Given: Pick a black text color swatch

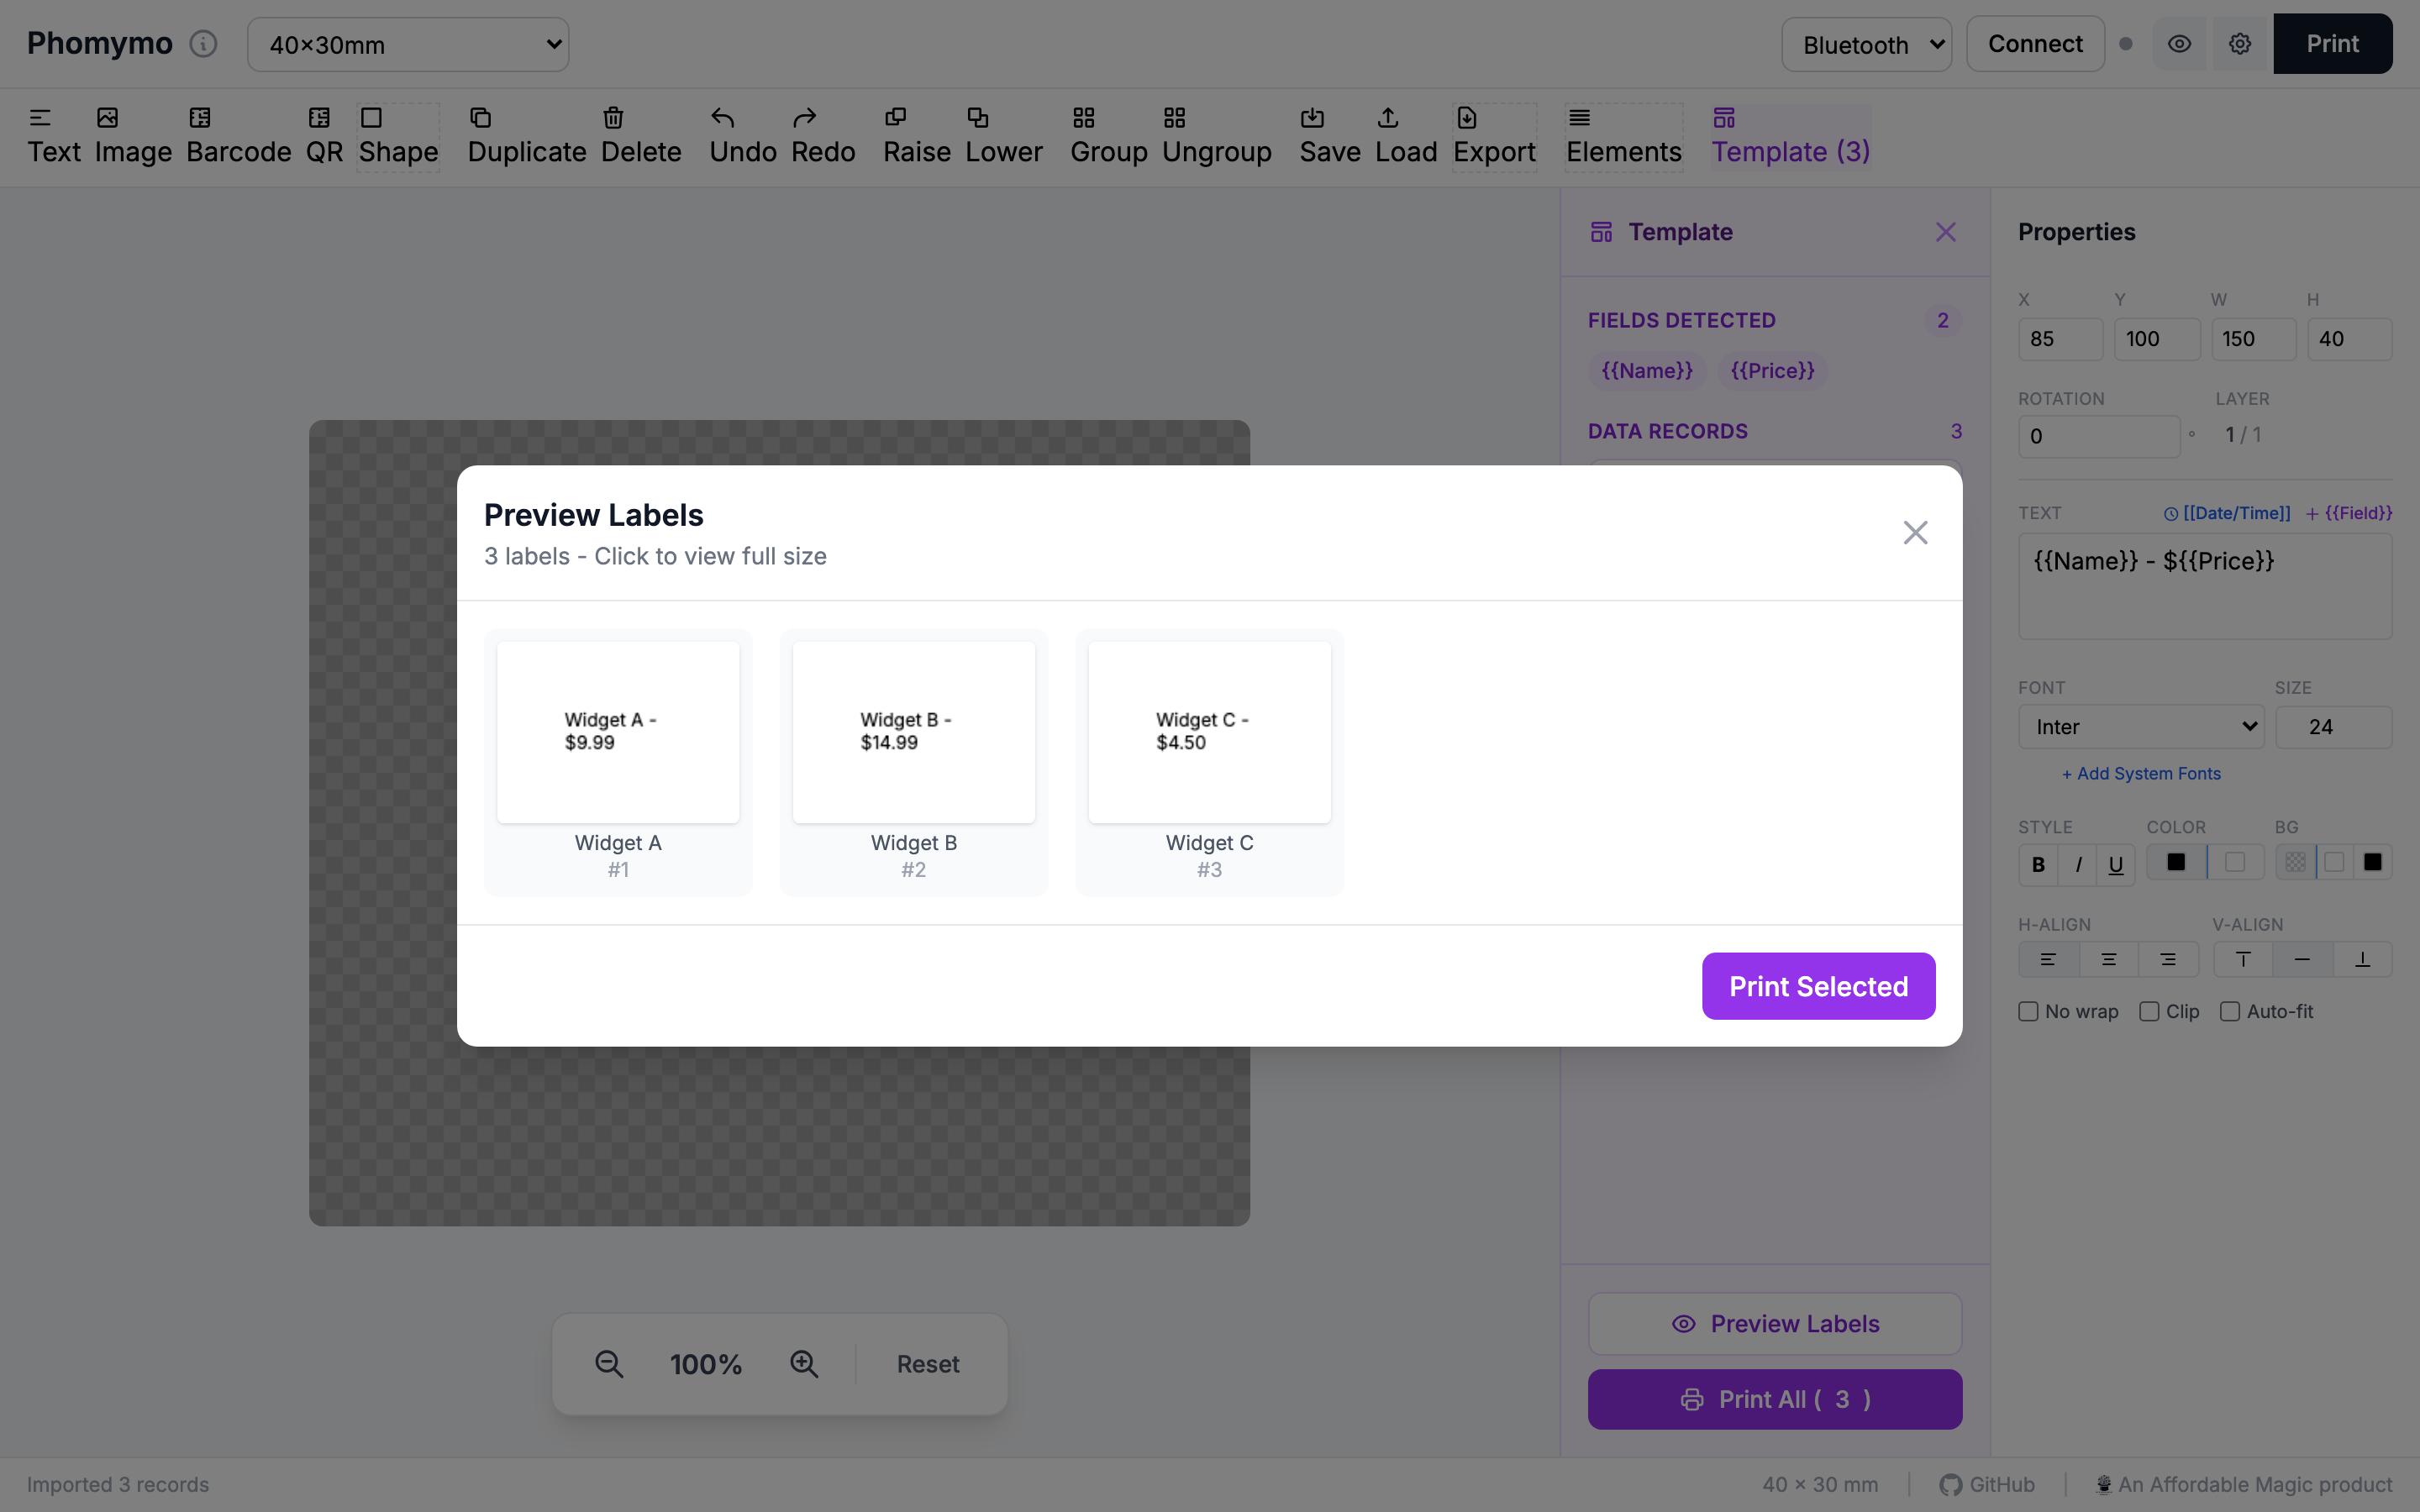Looking at the screenshot, I should tap(2176, 861).
